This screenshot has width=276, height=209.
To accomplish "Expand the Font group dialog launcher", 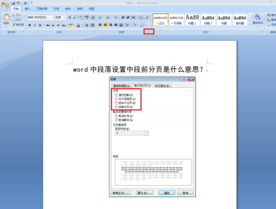I will pyautogui.click(x=94, y=32).
